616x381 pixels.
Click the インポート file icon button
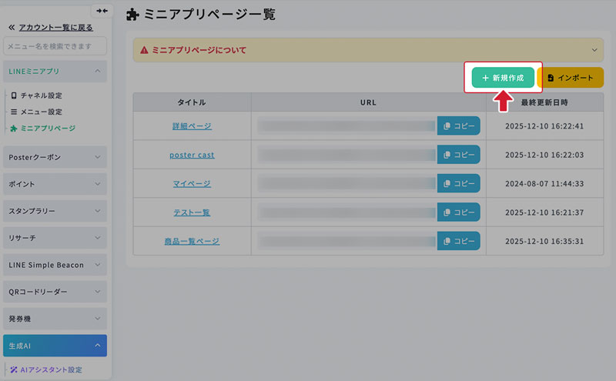pyautogui.click(x=571, y=78)
